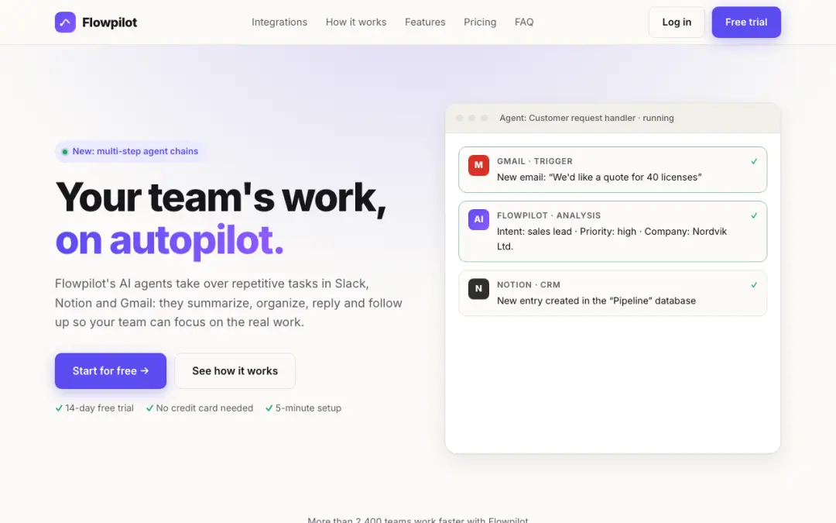Image resolution: width=836 pixels, height=523 pixels.
Task: Click the checkmark before 5-minute setup
Action: pos(269,408)
